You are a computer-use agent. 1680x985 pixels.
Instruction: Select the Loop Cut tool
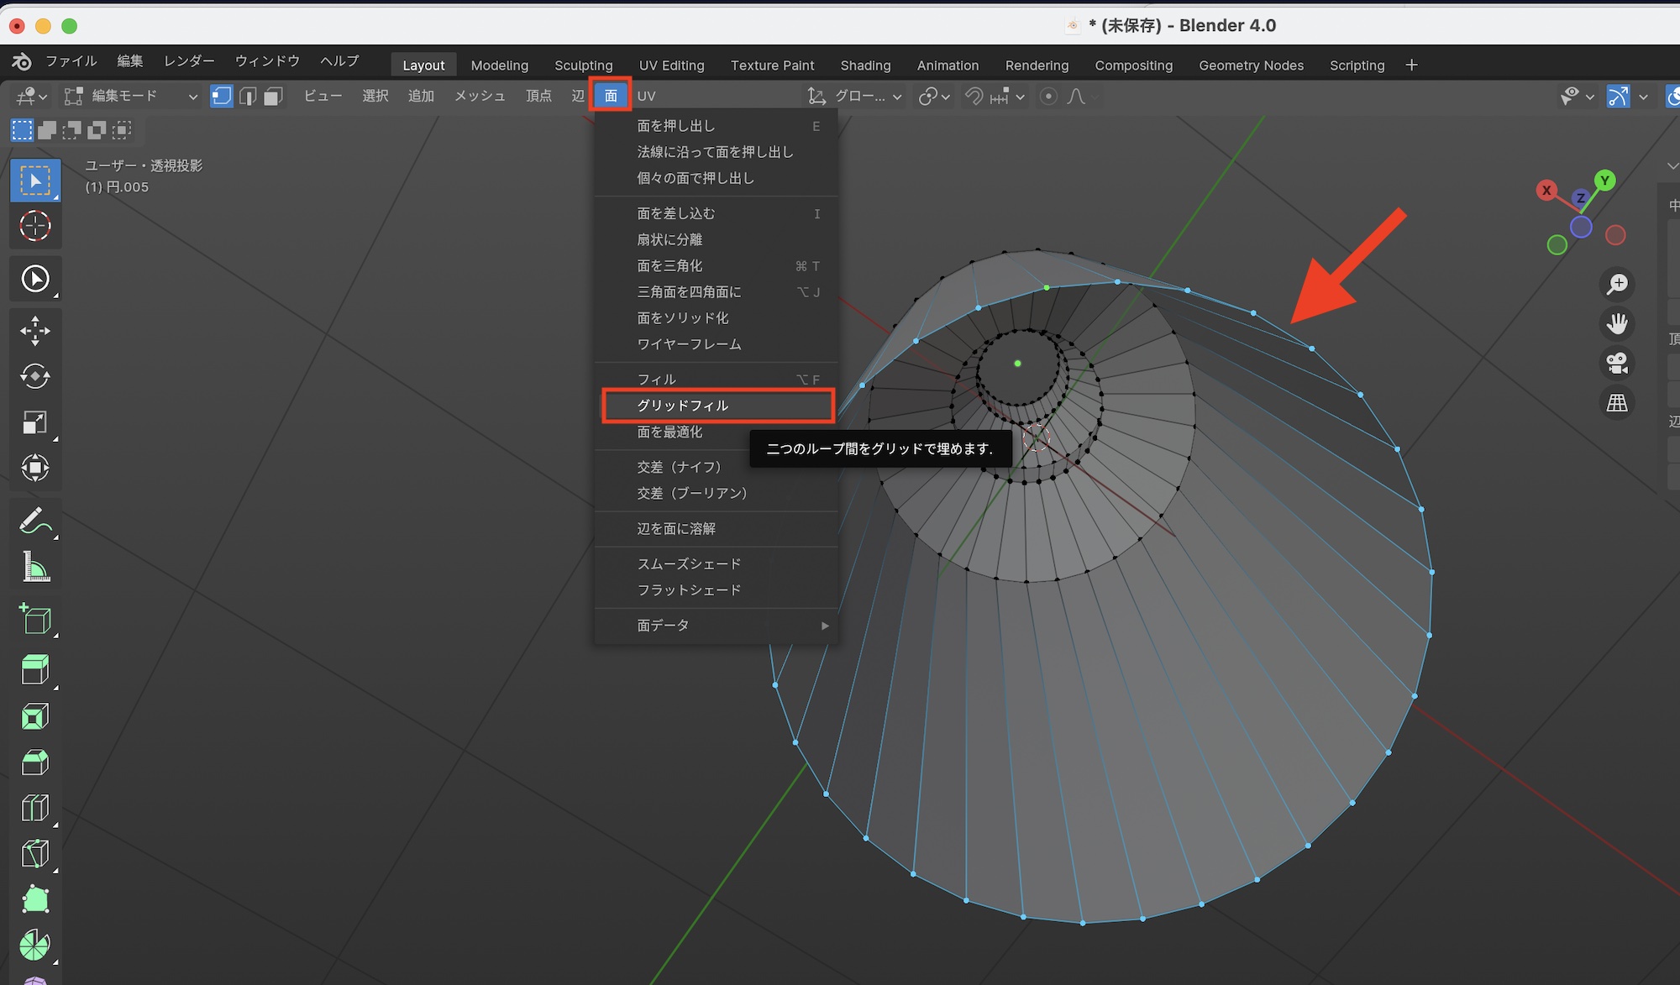[x=34, y=808]
